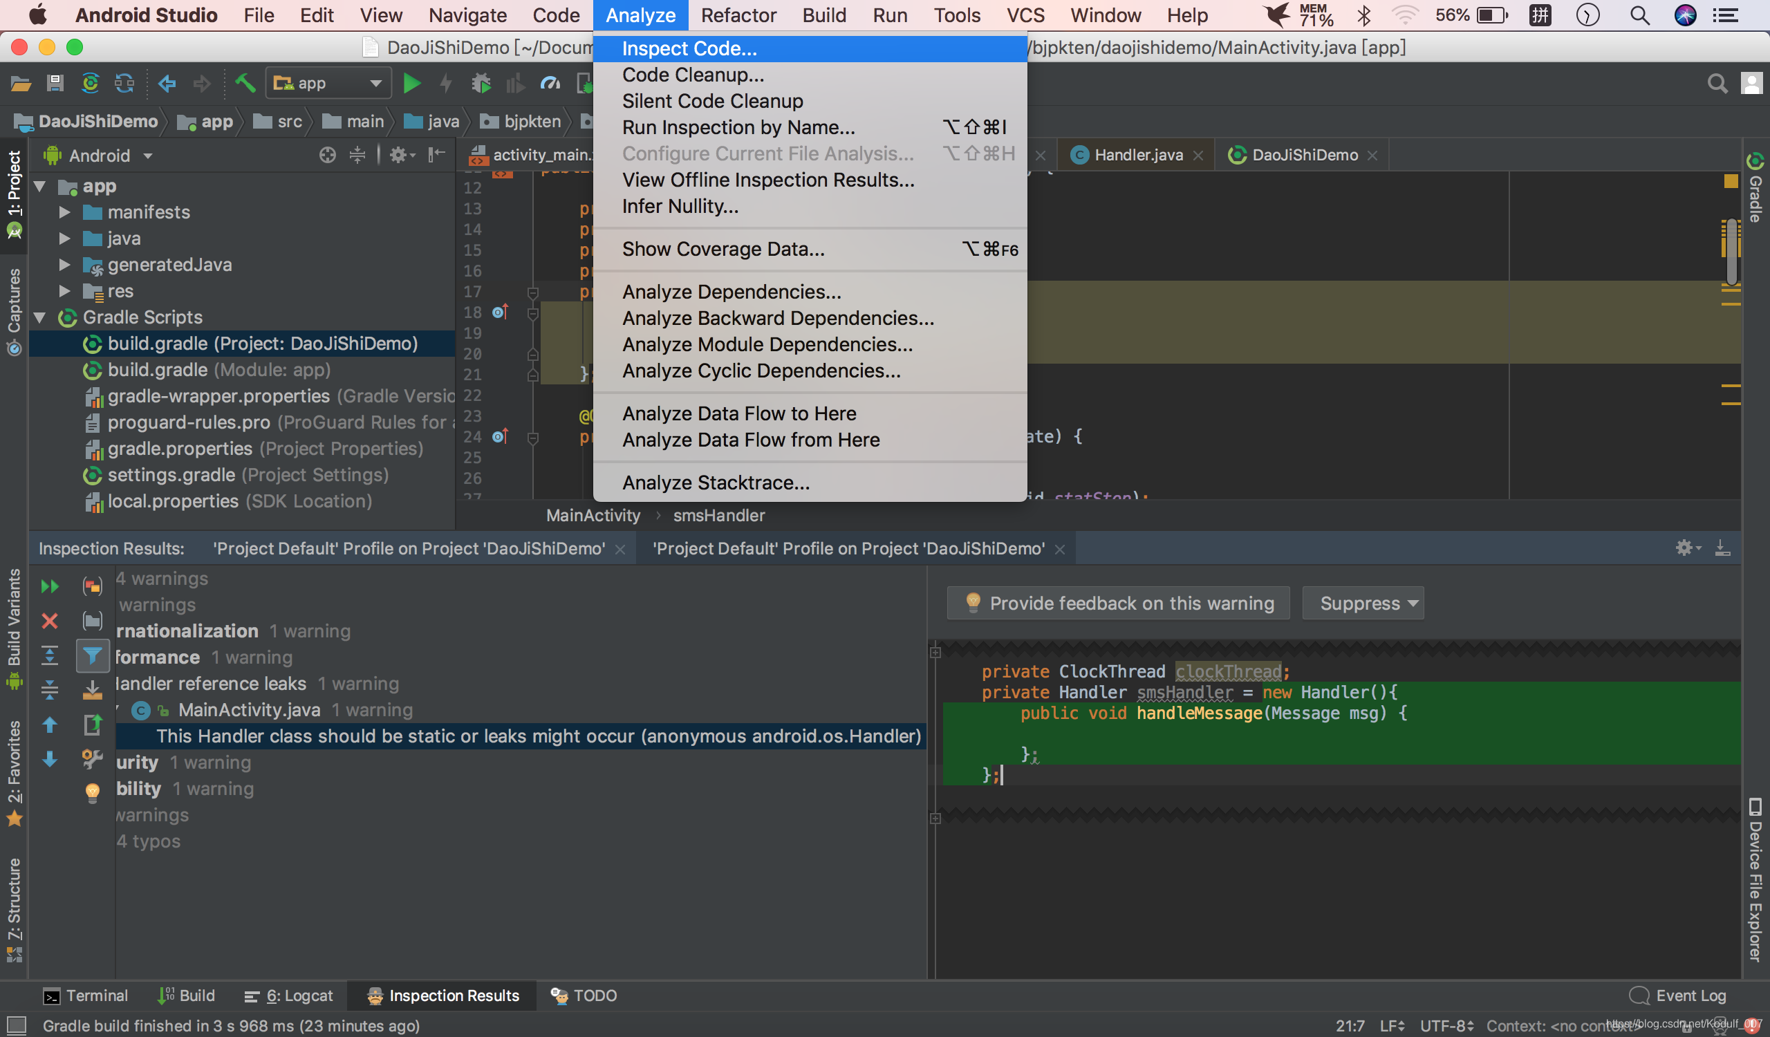Expand the manifests folder
1770x1037 pixels.
pyautogui.click(x=64, y=212)
